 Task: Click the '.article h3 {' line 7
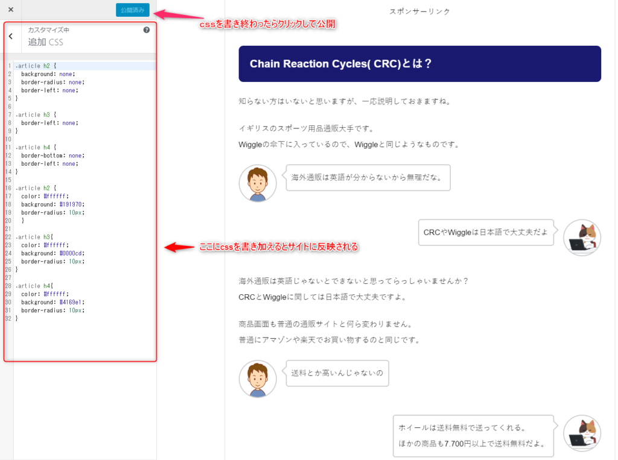point(36,115)
